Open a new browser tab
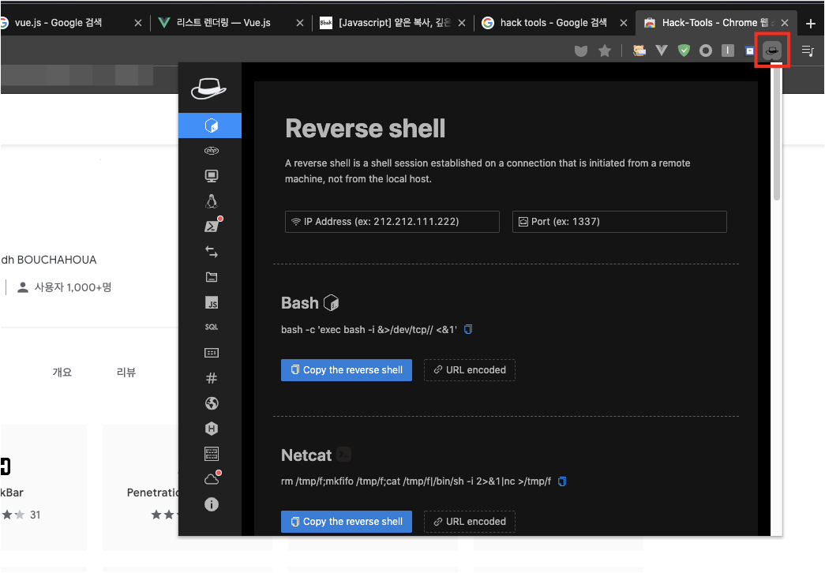This screenshot has width=825, height=573. click(810, 23)
